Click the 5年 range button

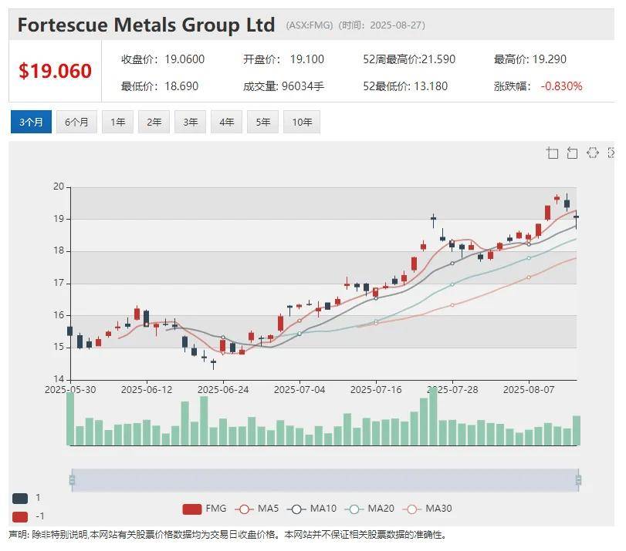pos(265,121)
